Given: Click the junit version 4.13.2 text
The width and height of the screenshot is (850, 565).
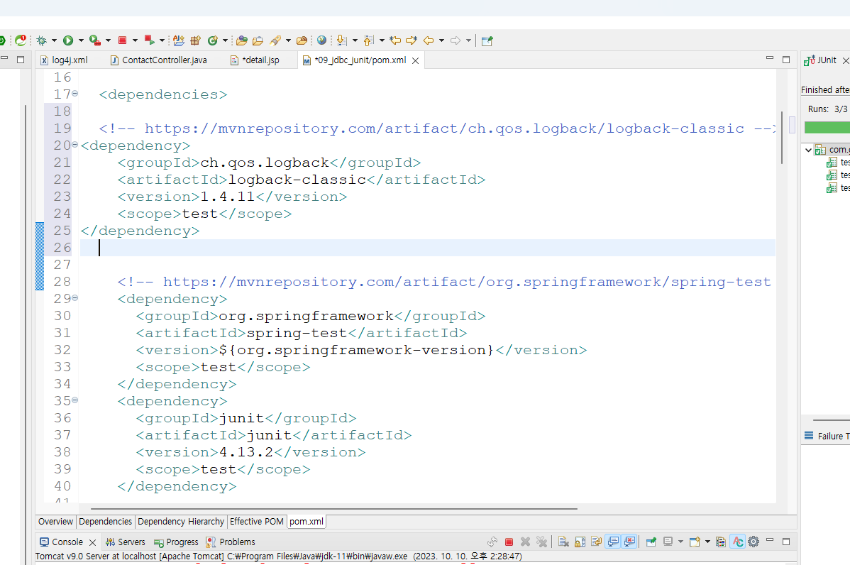Looking at the screenshot, I should pos(246,452).
